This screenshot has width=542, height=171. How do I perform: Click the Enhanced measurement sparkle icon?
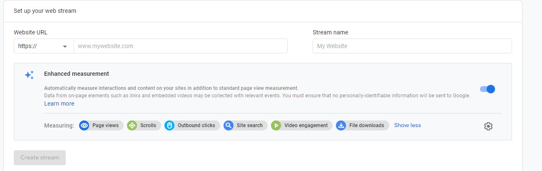[x=29, y=75]
